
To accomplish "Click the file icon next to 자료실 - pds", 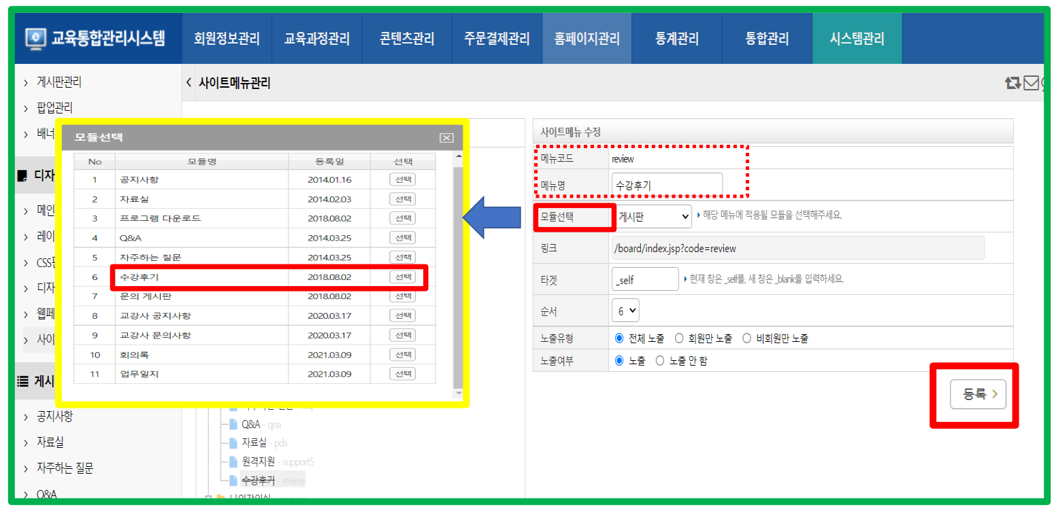I will point(233,443).
